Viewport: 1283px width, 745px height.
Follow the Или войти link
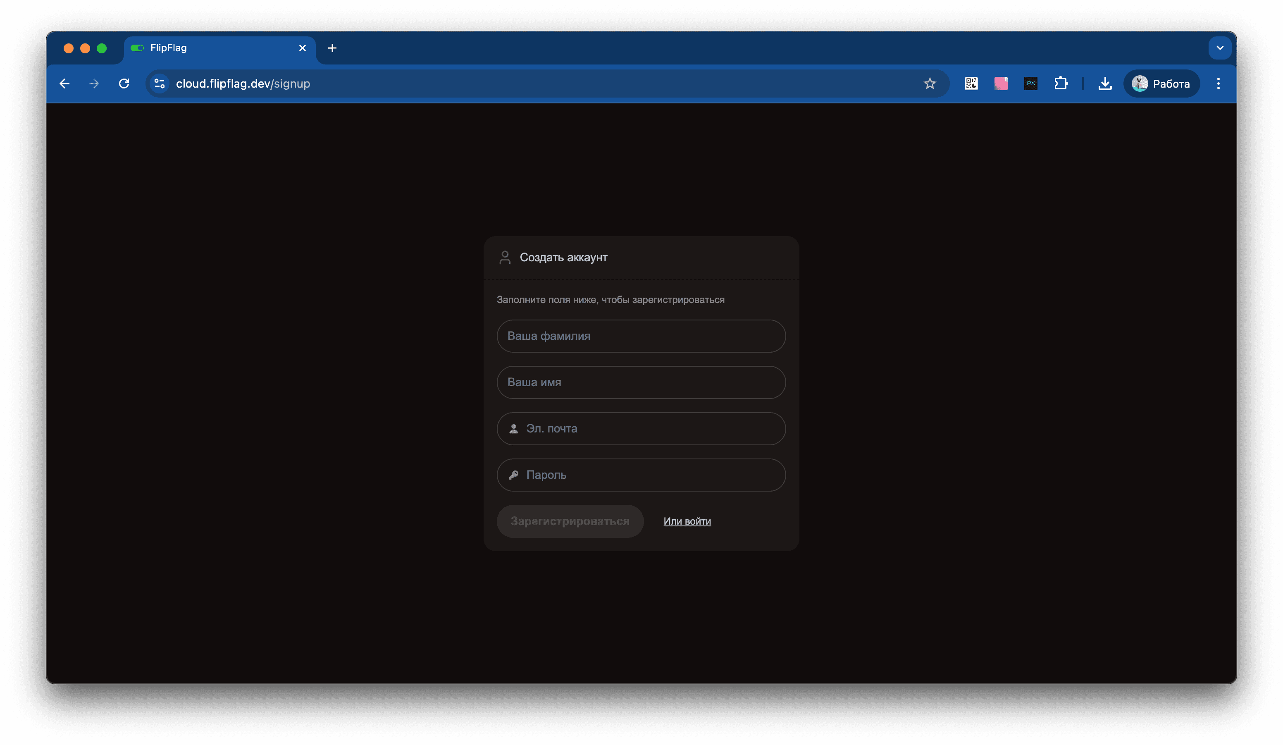click(687, 521)
